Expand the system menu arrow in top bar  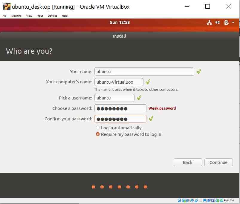coord(233,22)
